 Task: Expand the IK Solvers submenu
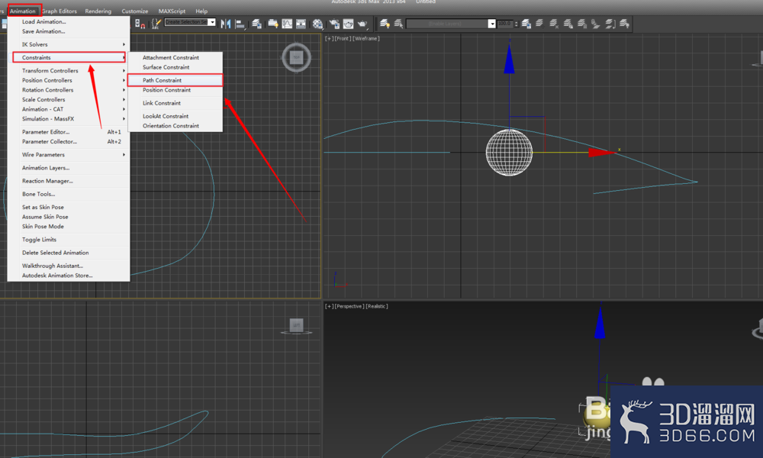[69, 44]
